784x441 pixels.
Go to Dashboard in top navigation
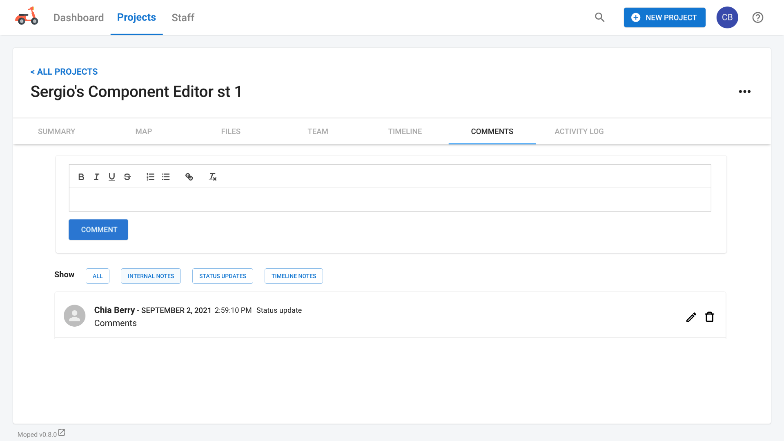coord(79,18)
